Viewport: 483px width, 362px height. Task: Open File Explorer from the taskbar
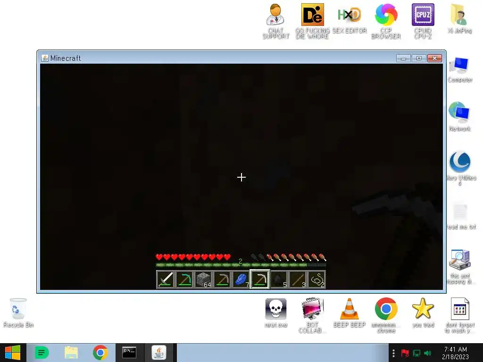71,353
